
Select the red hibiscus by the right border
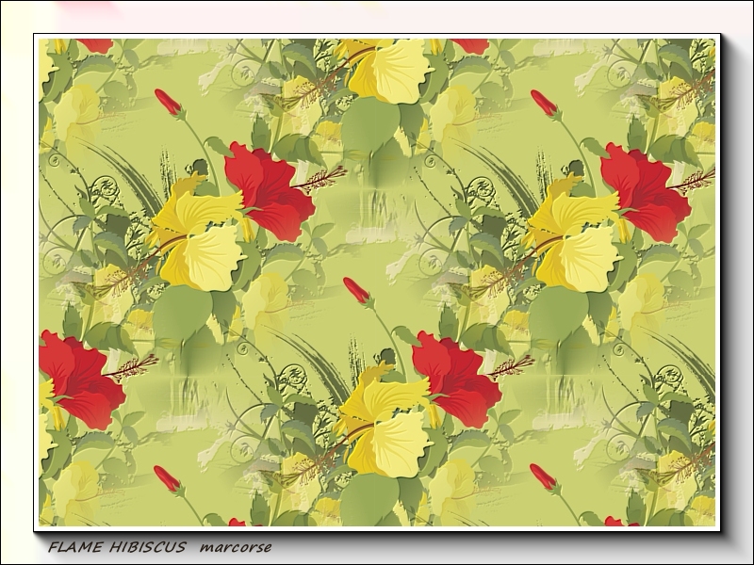(x=646, y=192)
